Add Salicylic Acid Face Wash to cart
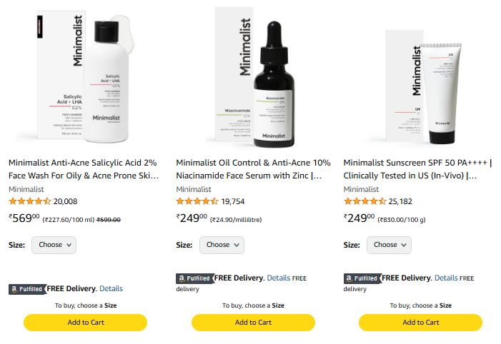 [x=85, y=323]
